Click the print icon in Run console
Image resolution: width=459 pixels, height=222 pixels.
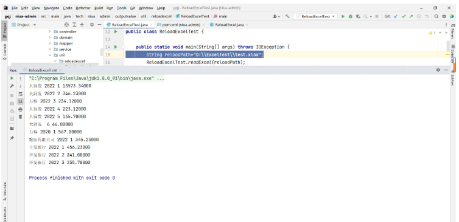tap(20, 109)
